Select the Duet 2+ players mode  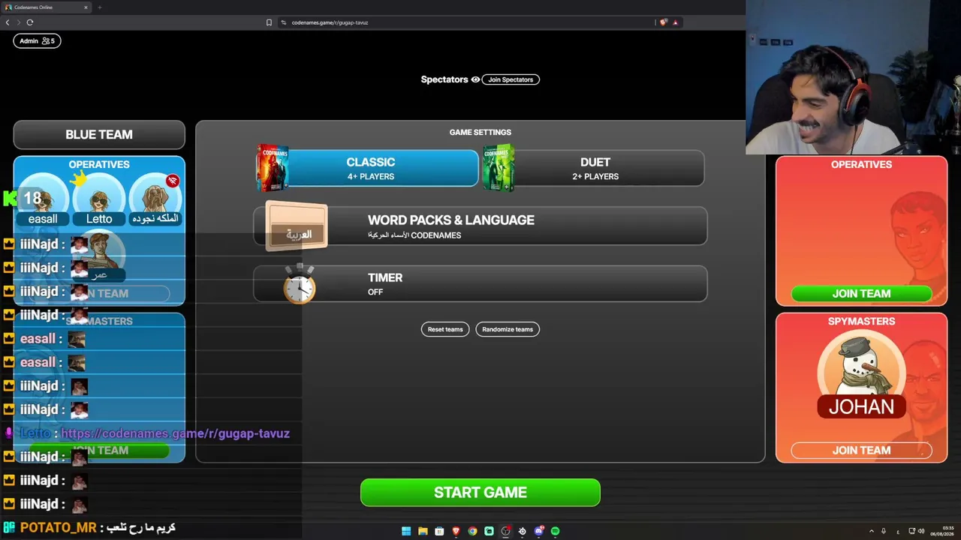tap(595, 168)
